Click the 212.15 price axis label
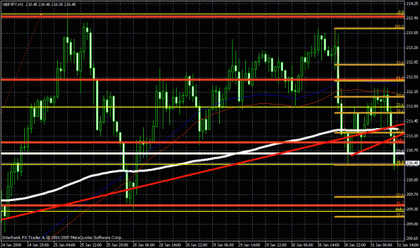 click(412, 92)
